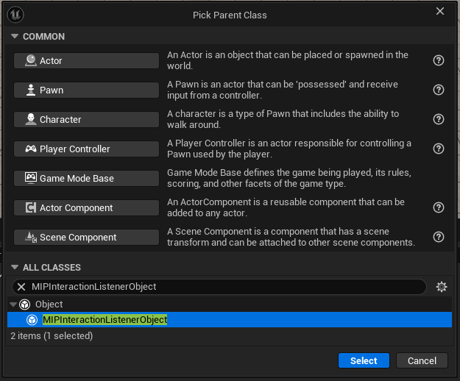Image resolution: width=460 pixels, height=381 pixels.
Task: Choose the Character parent class button
Action: click(86, 120)
